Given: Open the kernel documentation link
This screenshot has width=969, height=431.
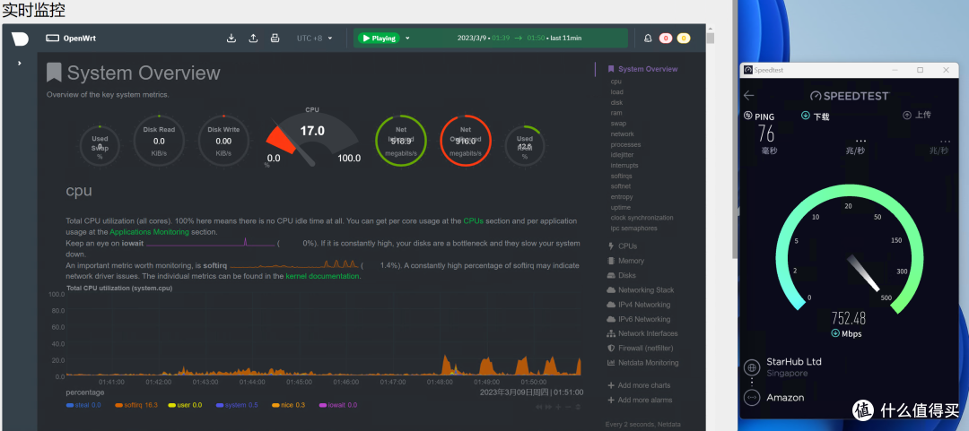Looking at the screenshot, I should tap(322, 276).
